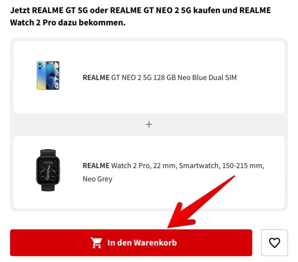Click headline line Watch 2 Pro dazu bekommen
This screenshot has width=298, height=262.
click(68, 23)
